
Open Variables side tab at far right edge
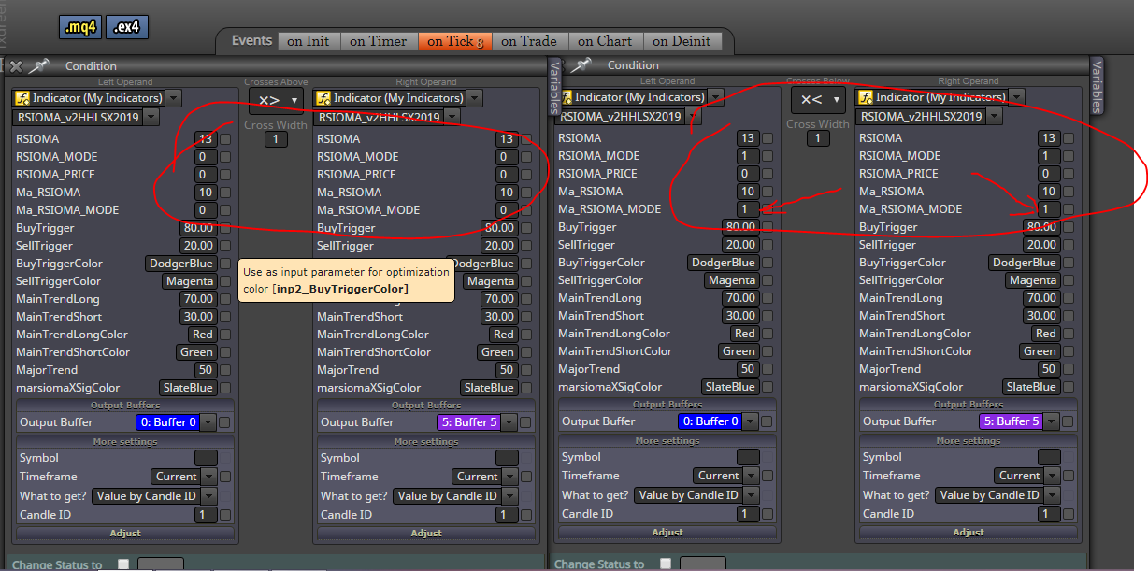(1098, 86)
